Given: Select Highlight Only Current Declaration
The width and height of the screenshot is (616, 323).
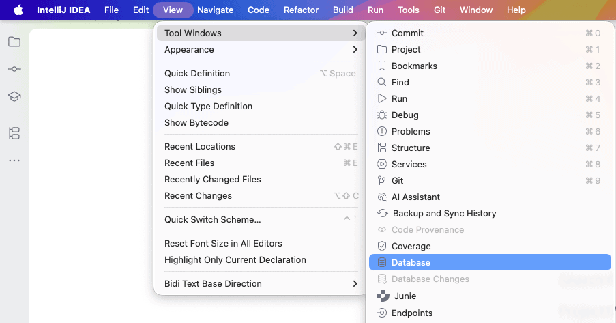Looking at the screenshot, I should [x=235, y=260].
